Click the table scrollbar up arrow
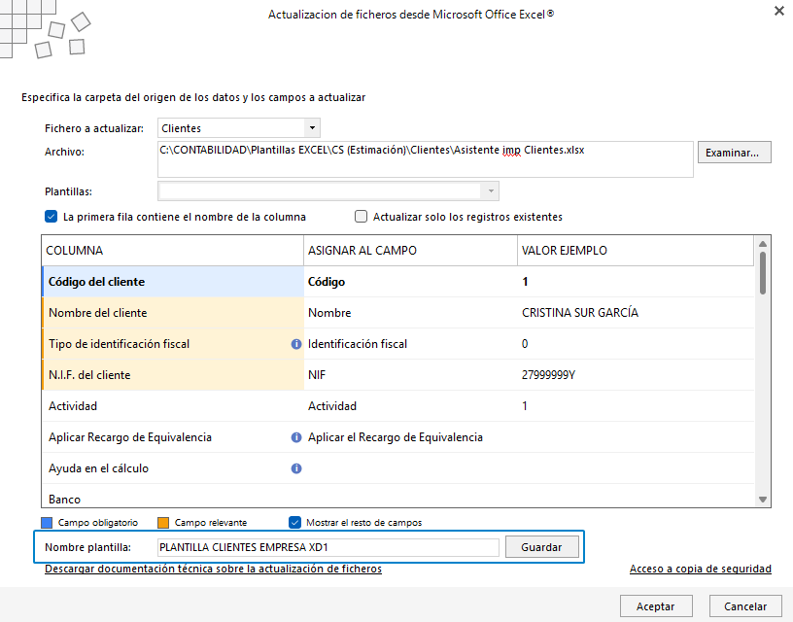Screen dimensions: 793x622 763,244
